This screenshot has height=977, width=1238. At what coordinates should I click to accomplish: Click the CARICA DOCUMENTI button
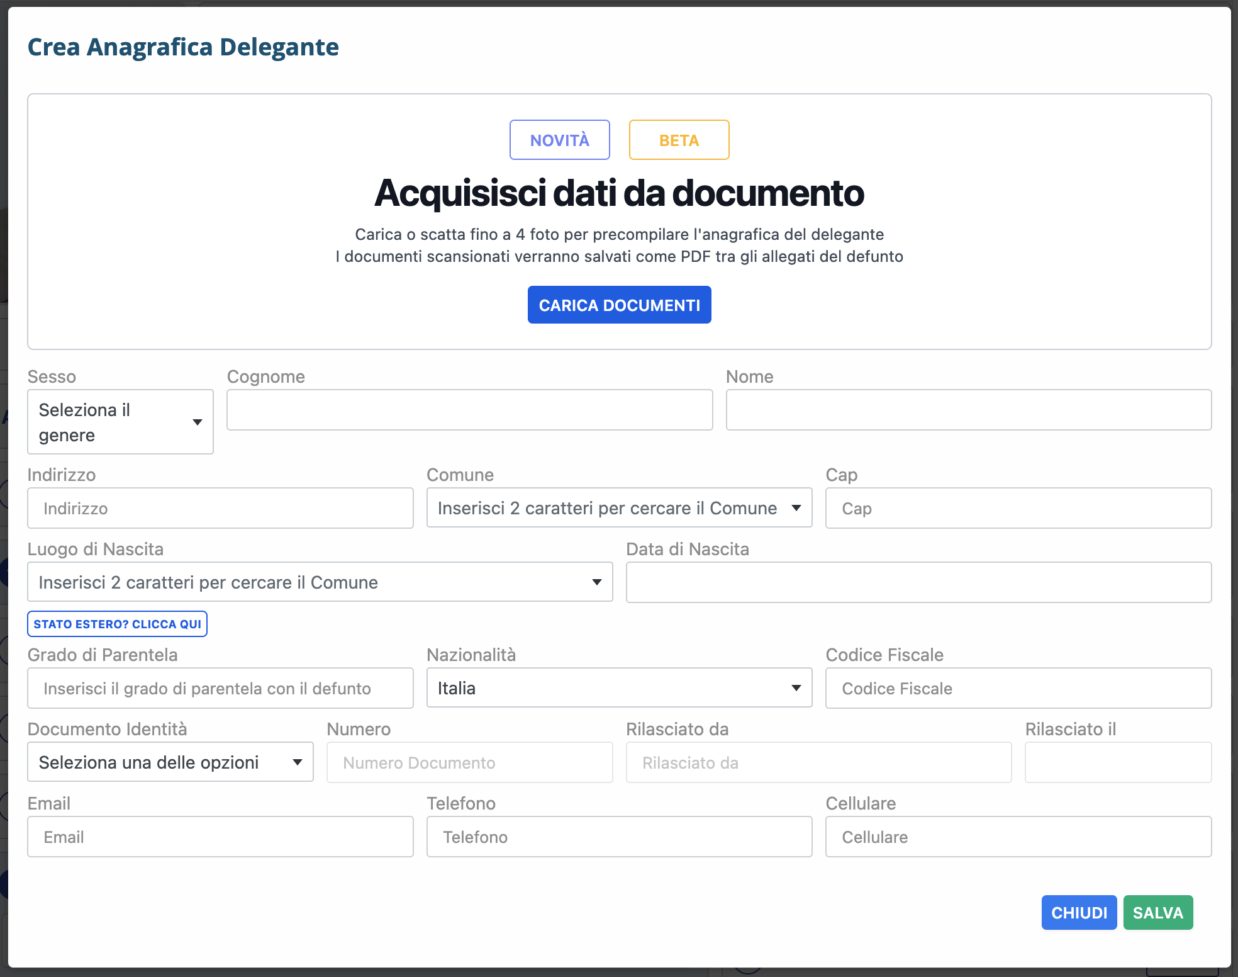pos(619,305)
